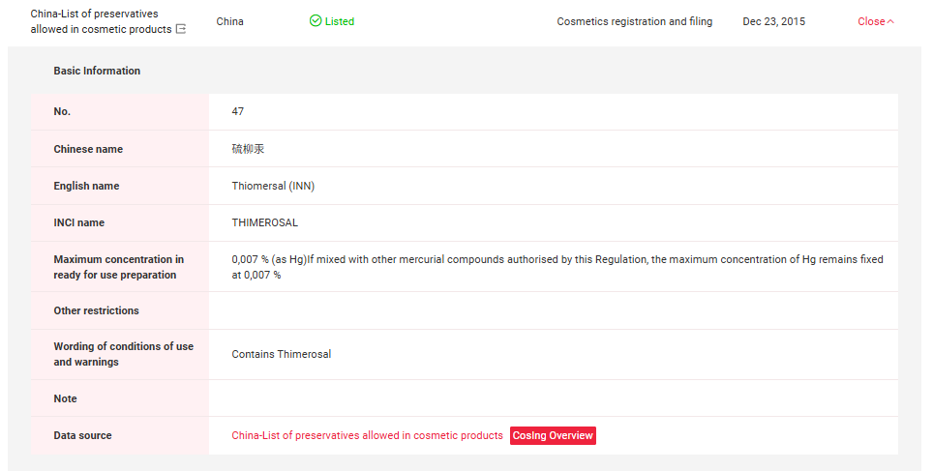Select the No. value 47

coord(238,112)
